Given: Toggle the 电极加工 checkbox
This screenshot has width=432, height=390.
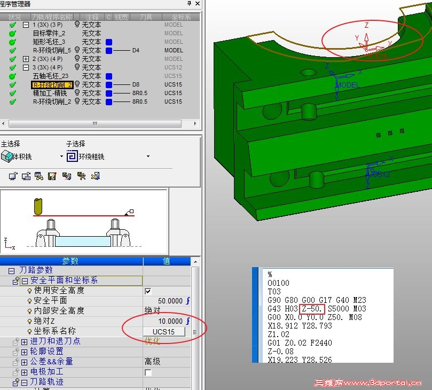Looking at the screenshot, I should click(x=148, y=372).
